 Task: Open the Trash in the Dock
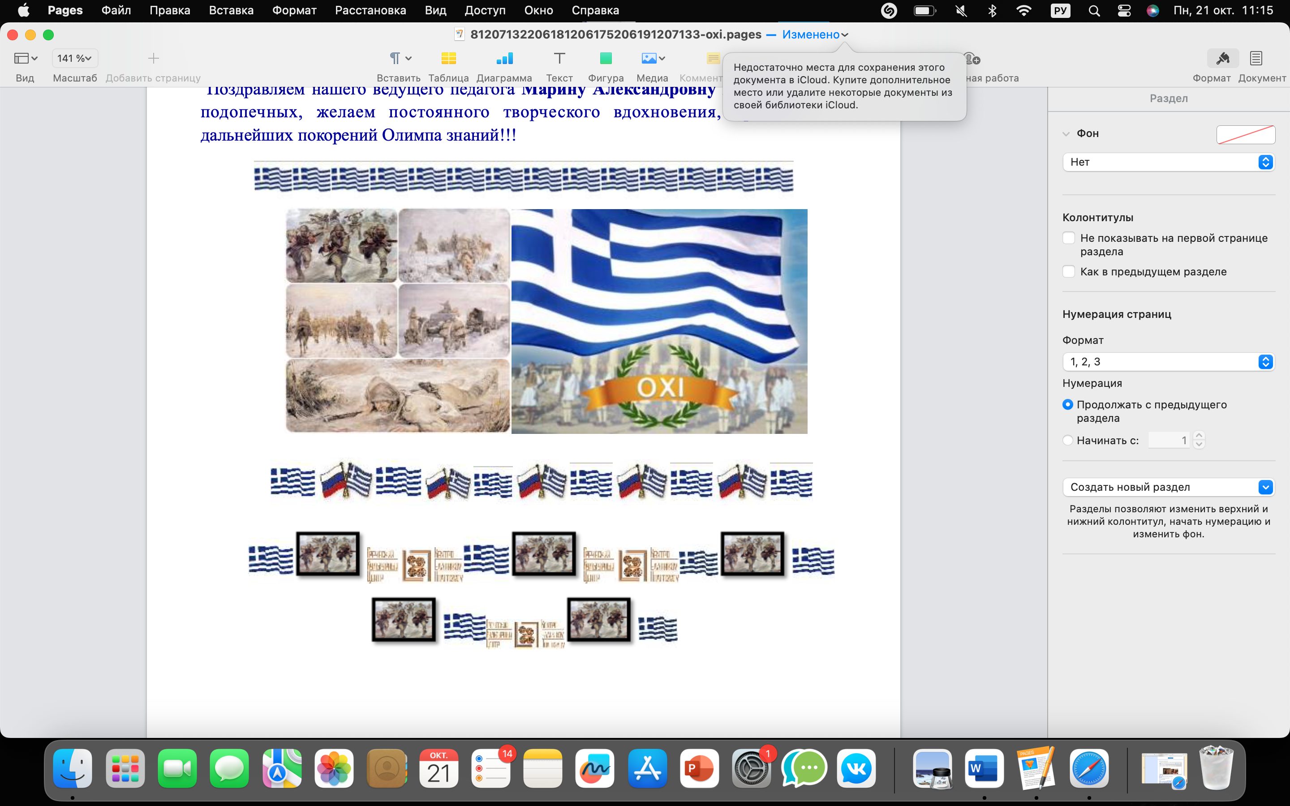point(1217,768)
